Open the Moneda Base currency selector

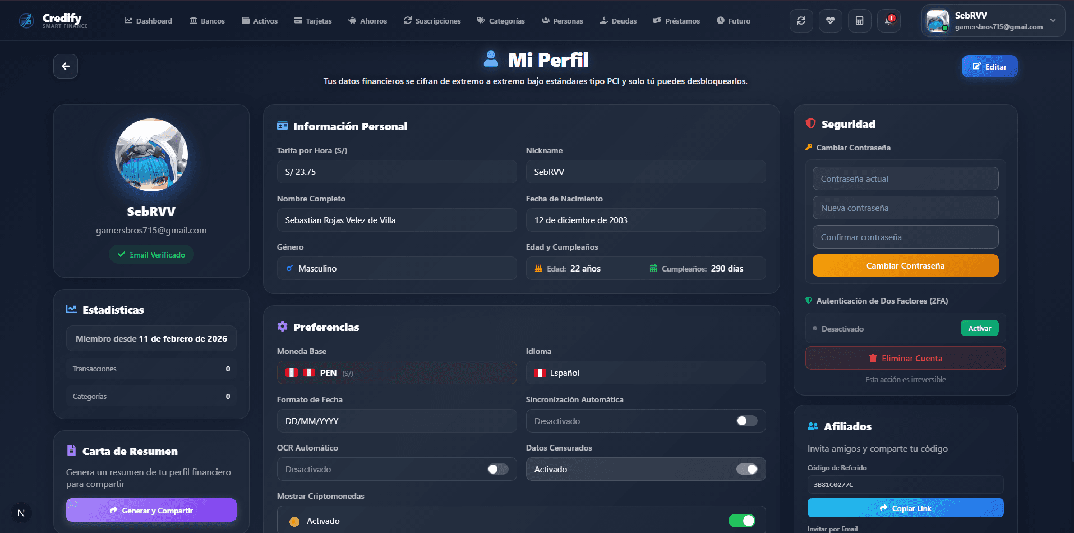(397, 372)
